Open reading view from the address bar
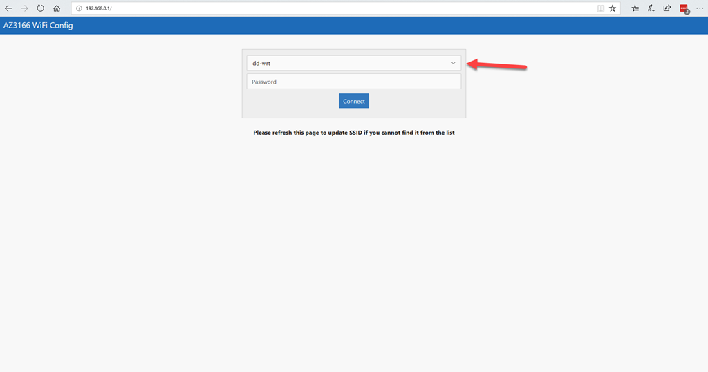 pos(600,8)
